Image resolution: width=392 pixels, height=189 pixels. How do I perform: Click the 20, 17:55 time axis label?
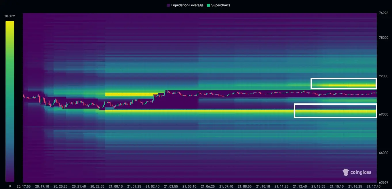click(x=24, y=186)
